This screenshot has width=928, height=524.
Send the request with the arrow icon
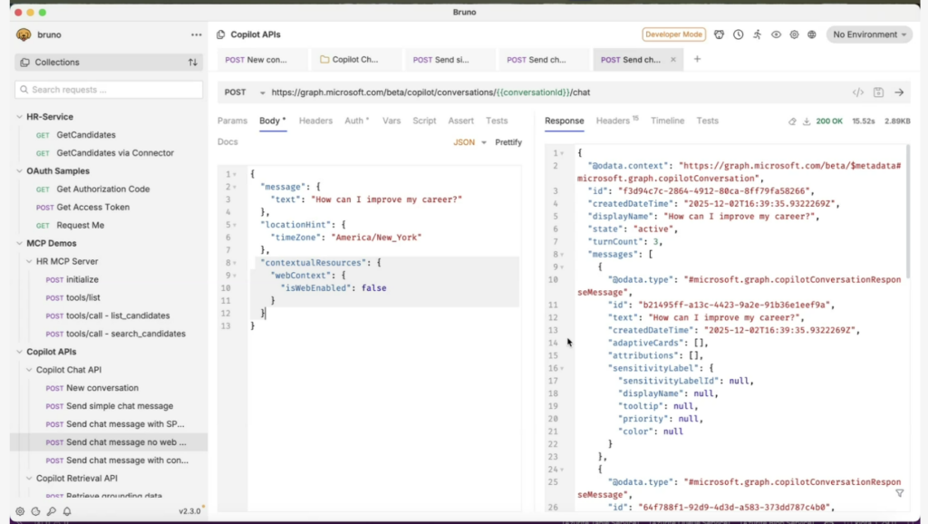pos(899,92)
